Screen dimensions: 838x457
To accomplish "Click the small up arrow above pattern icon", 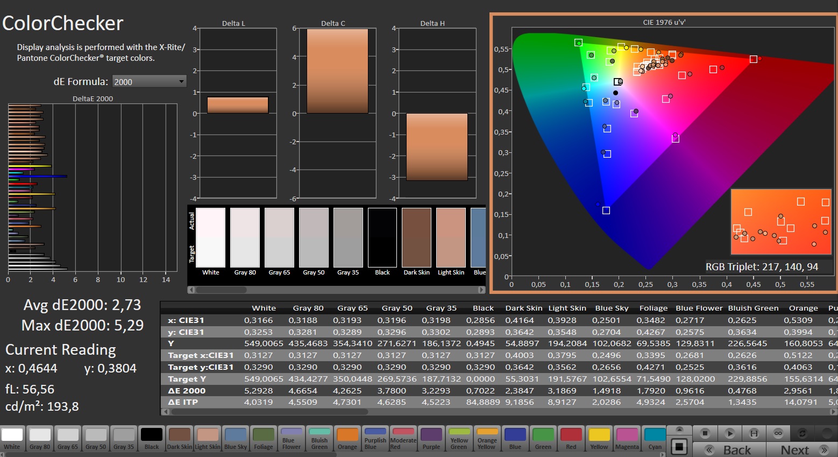I will click(x=679, y=430).
